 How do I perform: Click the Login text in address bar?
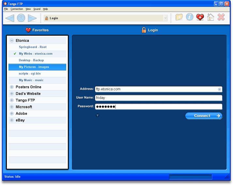pyautogui.click(x=54, y=18)
